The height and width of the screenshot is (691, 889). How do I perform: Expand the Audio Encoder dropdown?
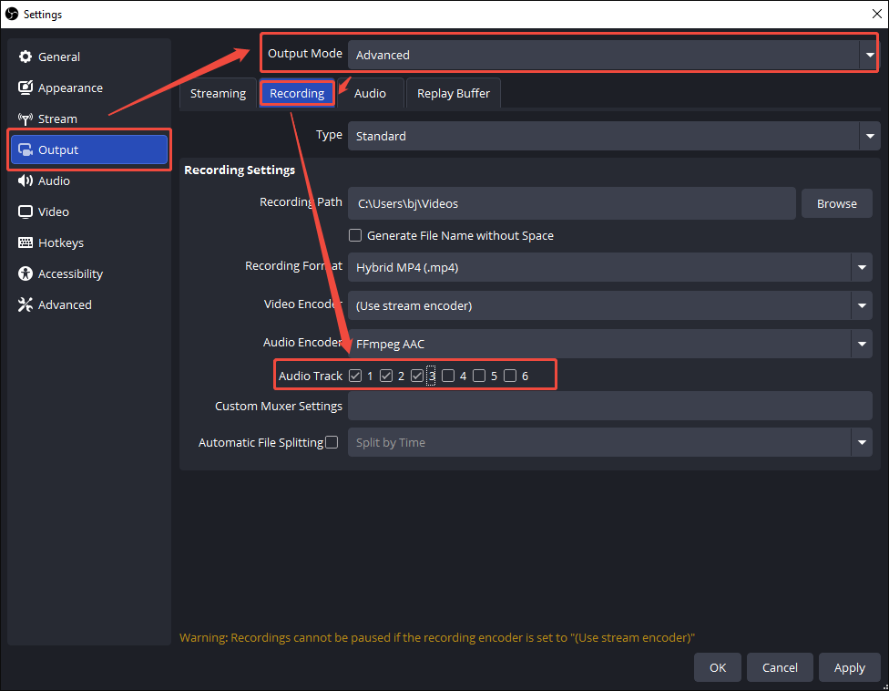coord(862,344)
